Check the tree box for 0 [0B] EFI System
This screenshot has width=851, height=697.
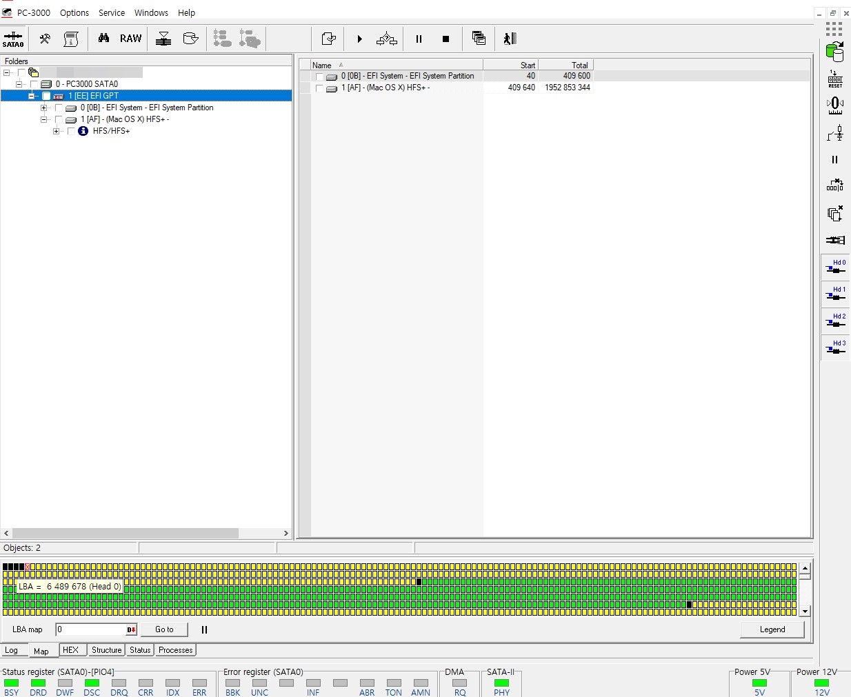click(x=59, y=108)
